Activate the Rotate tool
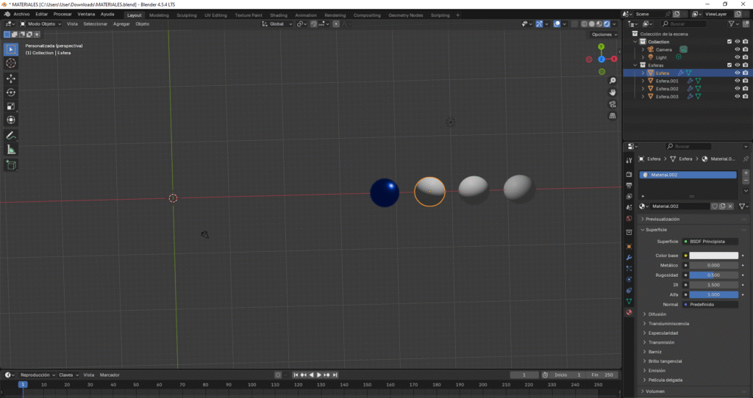 [11, 93]
